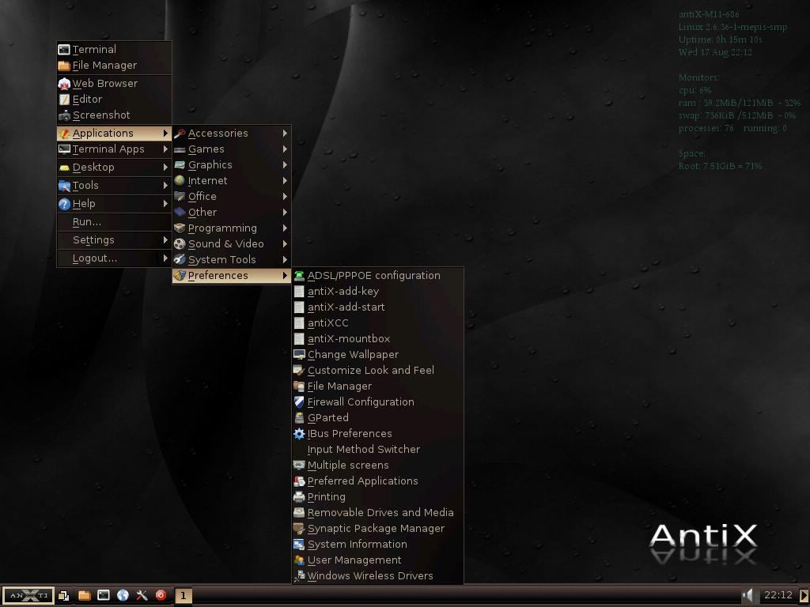Expand the Graphics submenu arrow
Image resolution: width=810 pixels, height=607 pixels.
[285, 165]
